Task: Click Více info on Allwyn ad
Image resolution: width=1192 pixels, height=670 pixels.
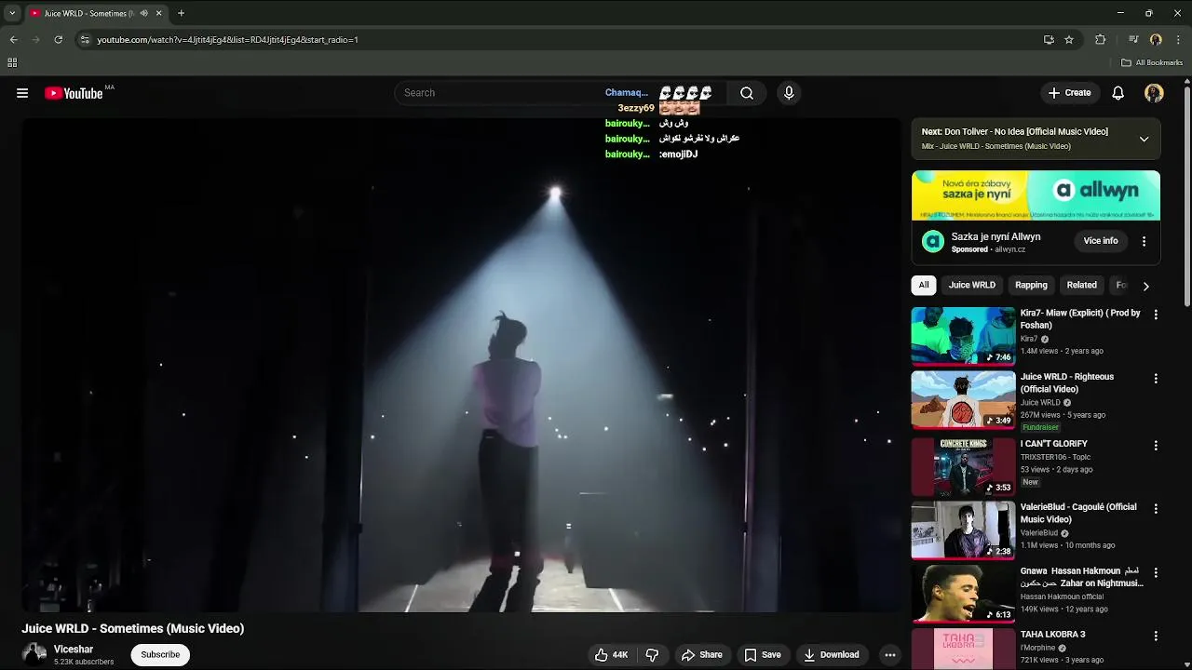Action: [x=1101, y=241]
